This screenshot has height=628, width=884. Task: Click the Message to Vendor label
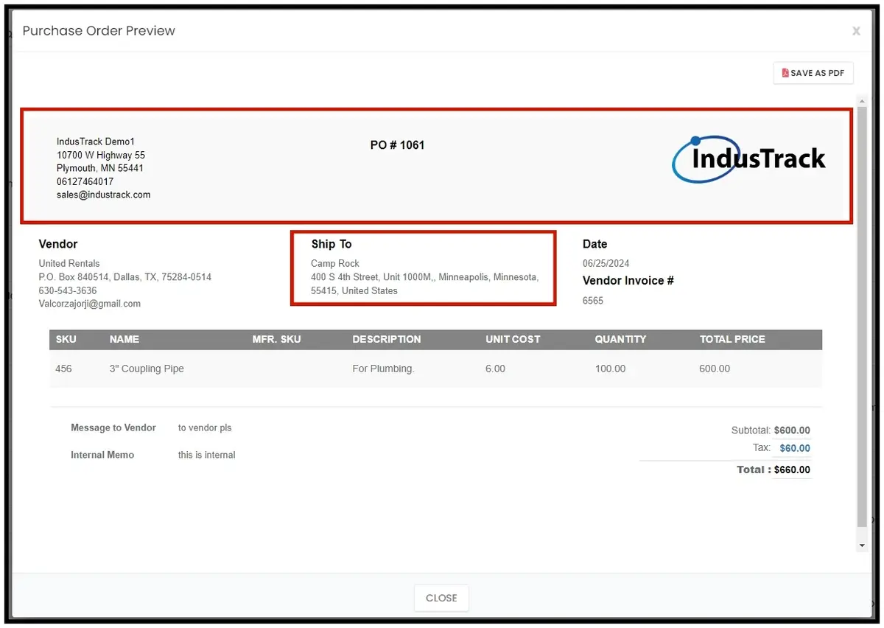pos(113,428)
